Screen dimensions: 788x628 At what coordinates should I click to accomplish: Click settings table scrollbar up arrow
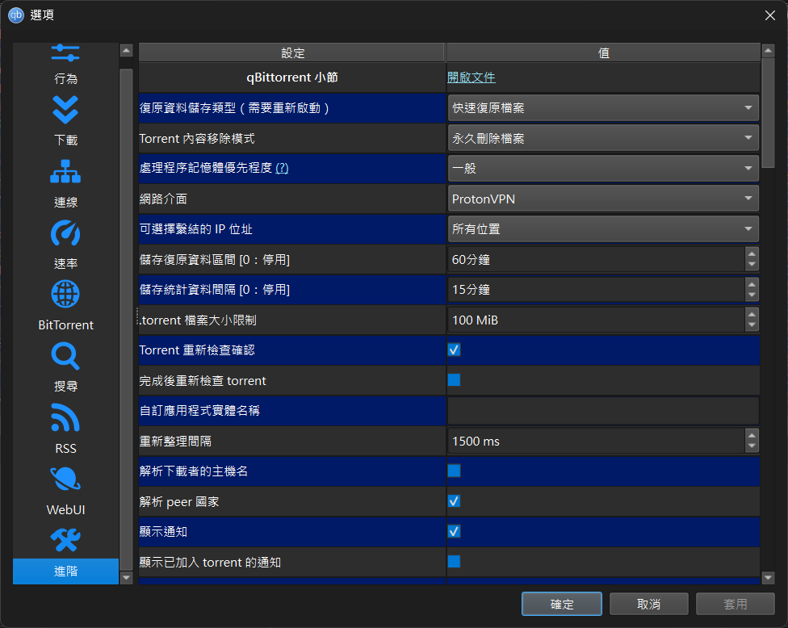(768, 50)
